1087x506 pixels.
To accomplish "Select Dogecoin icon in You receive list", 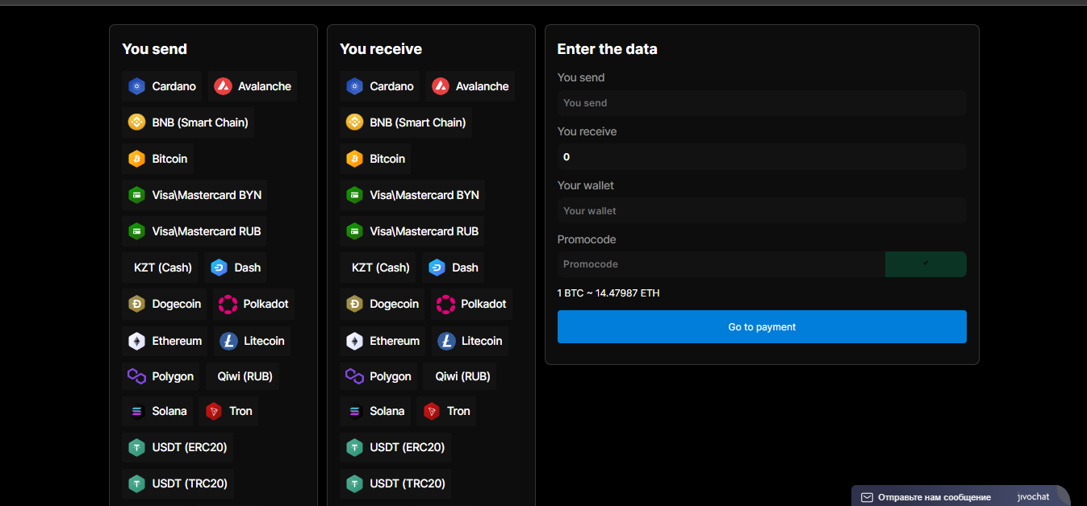I will [354, 304].
